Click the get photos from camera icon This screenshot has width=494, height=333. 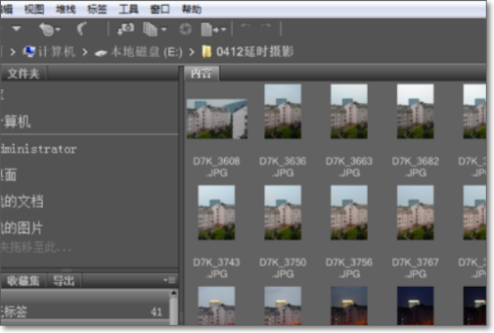click(125, 30)
